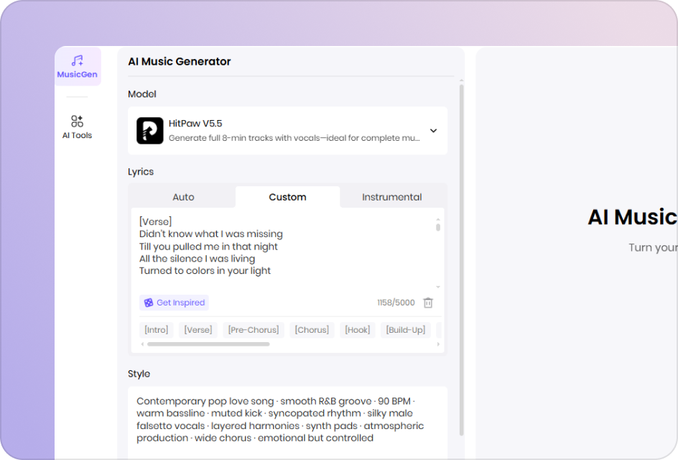Image resolution: width=678 pixels, height=460 pixels.
Task: Click the Get Inspired button
Action: pos(174,303)
